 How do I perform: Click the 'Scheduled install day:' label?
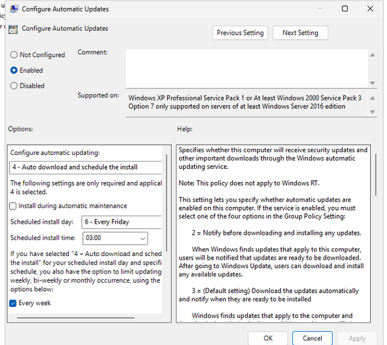pyautogui.click(x=42, y=222)
